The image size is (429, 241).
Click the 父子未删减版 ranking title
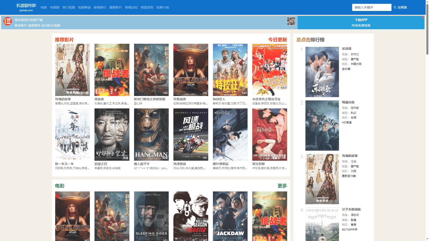(x=351, y=209)
